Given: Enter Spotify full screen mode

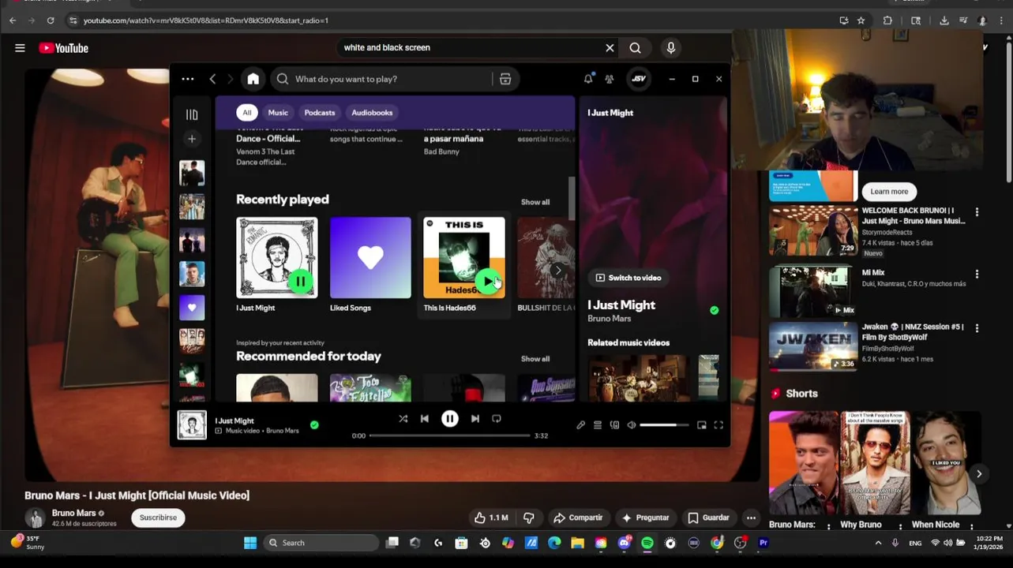Looking at the screenshot, I should (x=718, y=425).
